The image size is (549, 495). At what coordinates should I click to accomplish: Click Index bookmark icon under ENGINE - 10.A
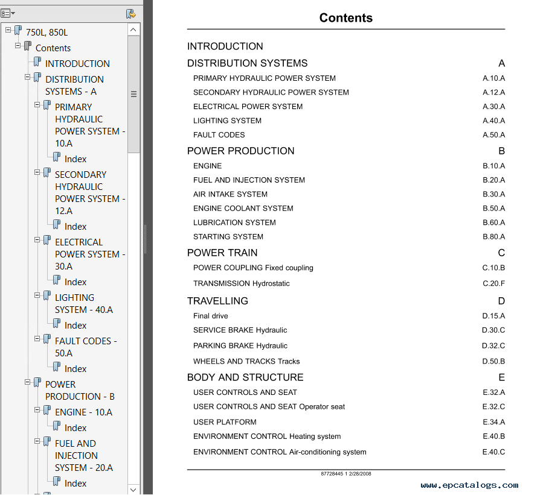(x=57, y=427)
